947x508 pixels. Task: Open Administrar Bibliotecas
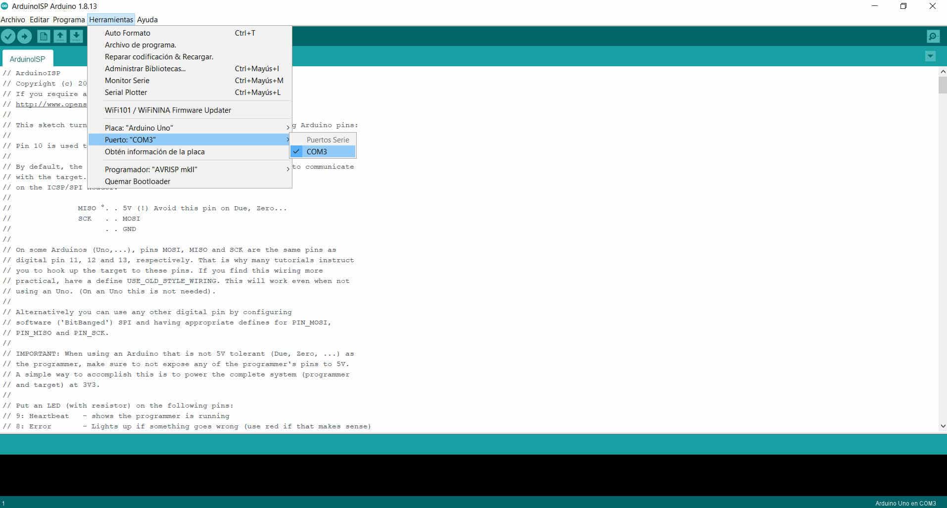(x=190, y=69)
